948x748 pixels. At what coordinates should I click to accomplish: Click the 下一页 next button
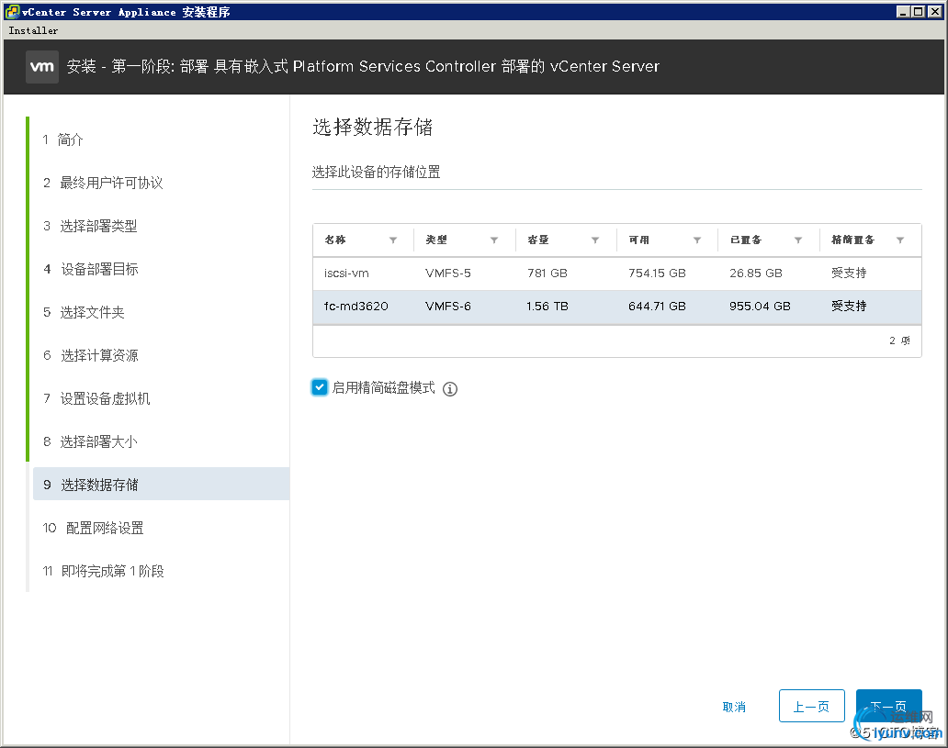pos(889,706)
